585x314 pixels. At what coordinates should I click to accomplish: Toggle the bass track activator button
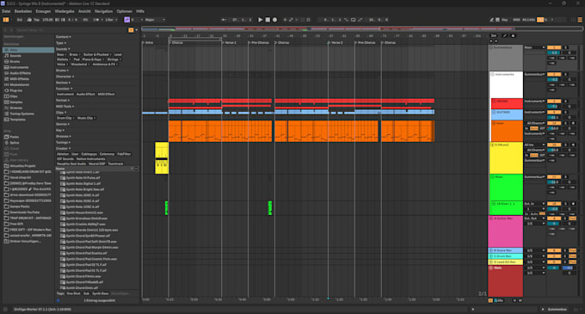(554, 123)
